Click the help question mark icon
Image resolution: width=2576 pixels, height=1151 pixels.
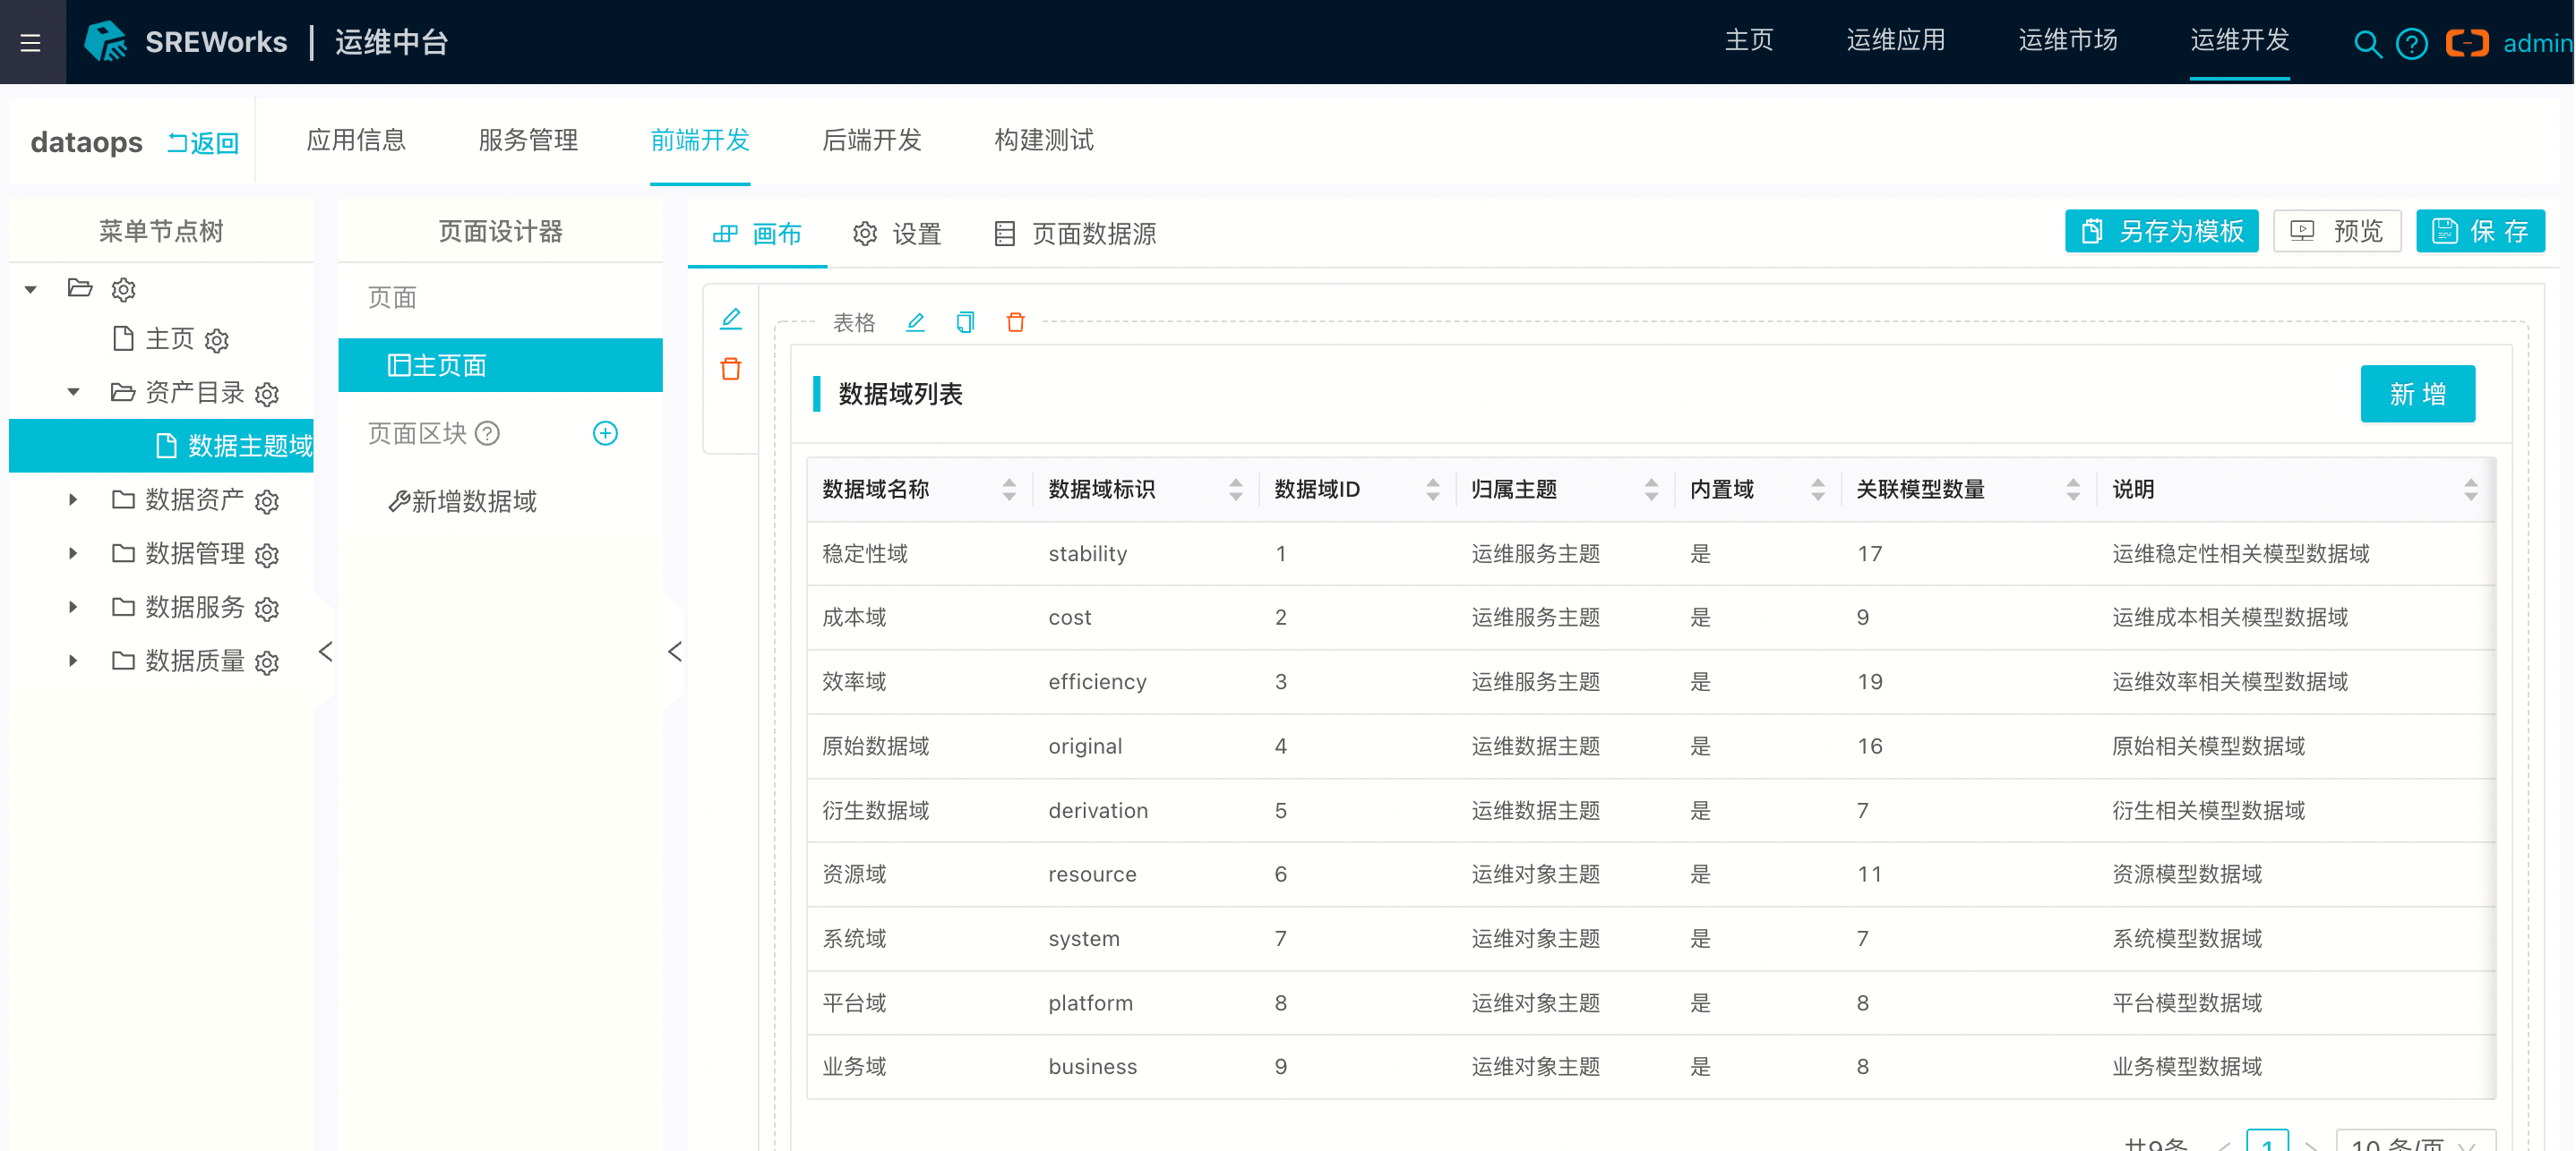[2411, 44]
